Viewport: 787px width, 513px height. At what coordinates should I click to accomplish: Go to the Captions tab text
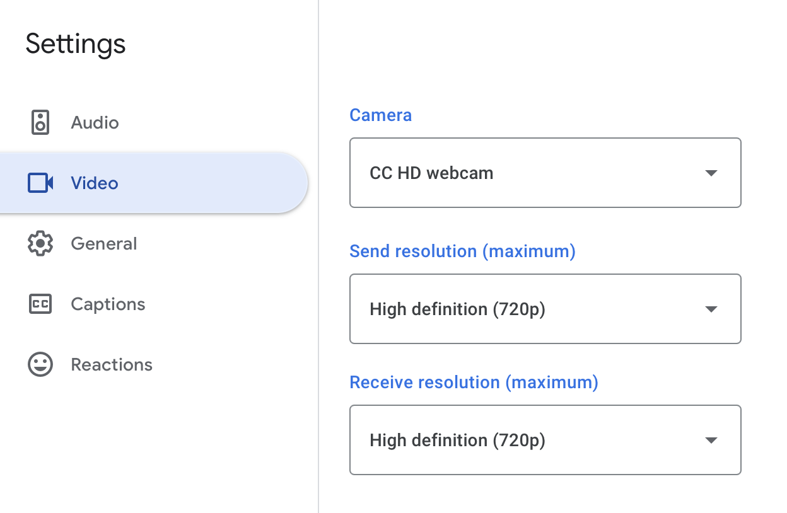click(108, 304)
